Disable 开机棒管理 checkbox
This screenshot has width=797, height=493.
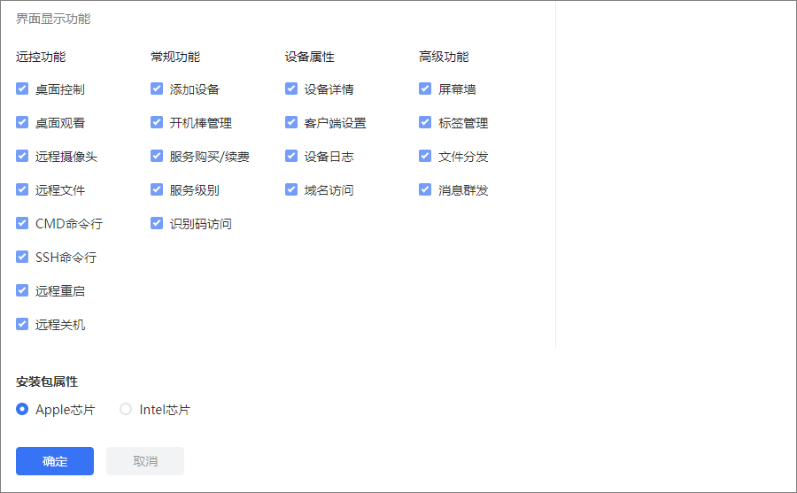click(157, 122)
